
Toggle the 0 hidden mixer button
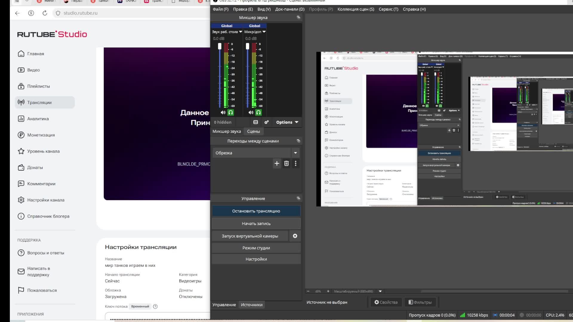[x=223, y=122]
